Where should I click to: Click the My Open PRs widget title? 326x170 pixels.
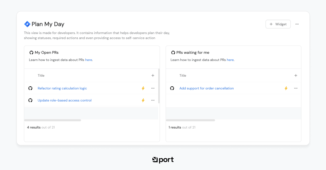(x=46, y=53)
